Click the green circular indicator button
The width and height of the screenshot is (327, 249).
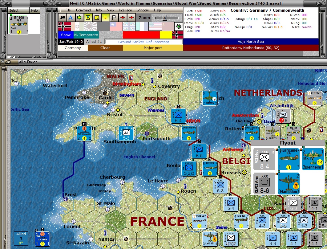point(179,27)
